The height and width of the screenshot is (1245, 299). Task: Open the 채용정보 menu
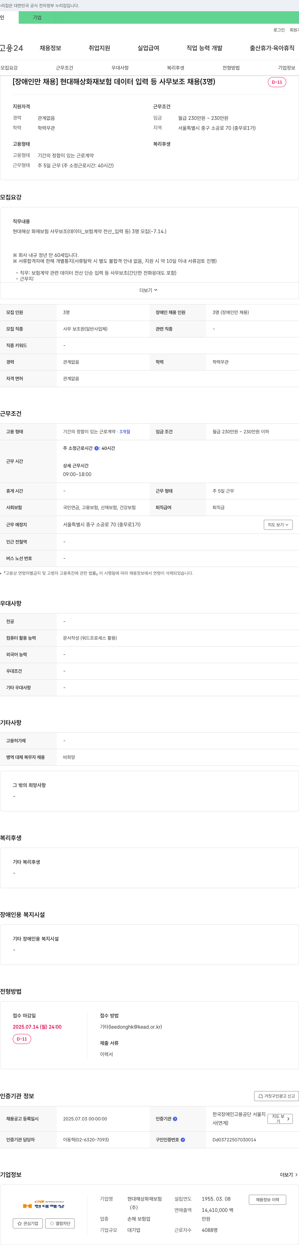coord(50,48)
